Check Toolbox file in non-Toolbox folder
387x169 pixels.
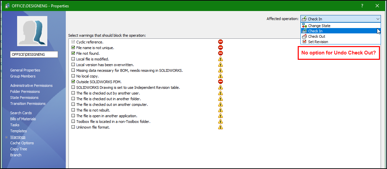coord(73,121)
